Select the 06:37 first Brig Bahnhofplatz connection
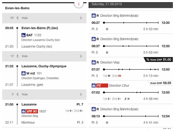This screenshot has height=131, width=175. (131, 22)
